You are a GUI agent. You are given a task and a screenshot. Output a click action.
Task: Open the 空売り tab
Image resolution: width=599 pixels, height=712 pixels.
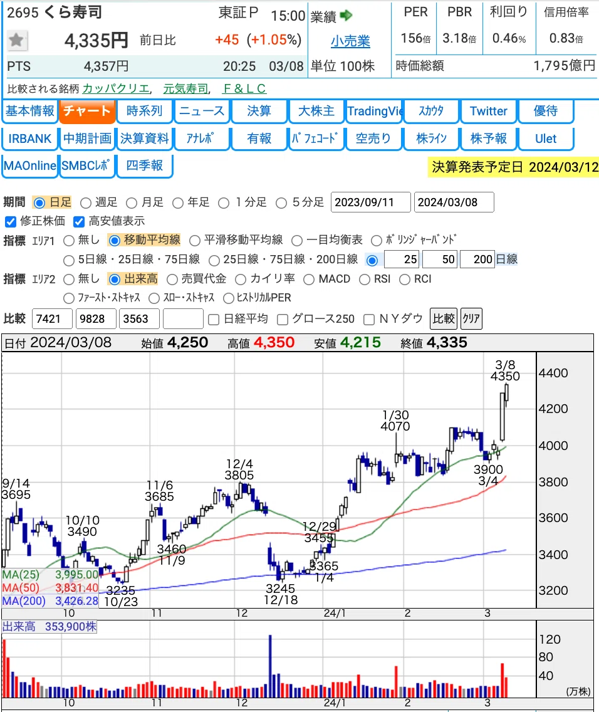click(x=374, y=139)
